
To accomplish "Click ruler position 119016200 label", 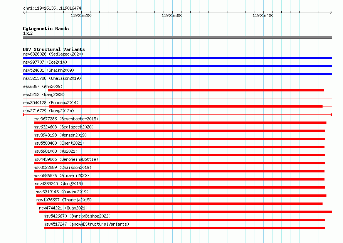I will pyautogui.click(x=81, y=15).
